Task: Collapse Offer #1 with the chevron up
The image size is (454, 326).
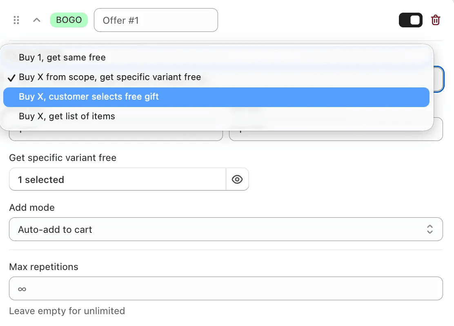Action: (x=37, y=20)
